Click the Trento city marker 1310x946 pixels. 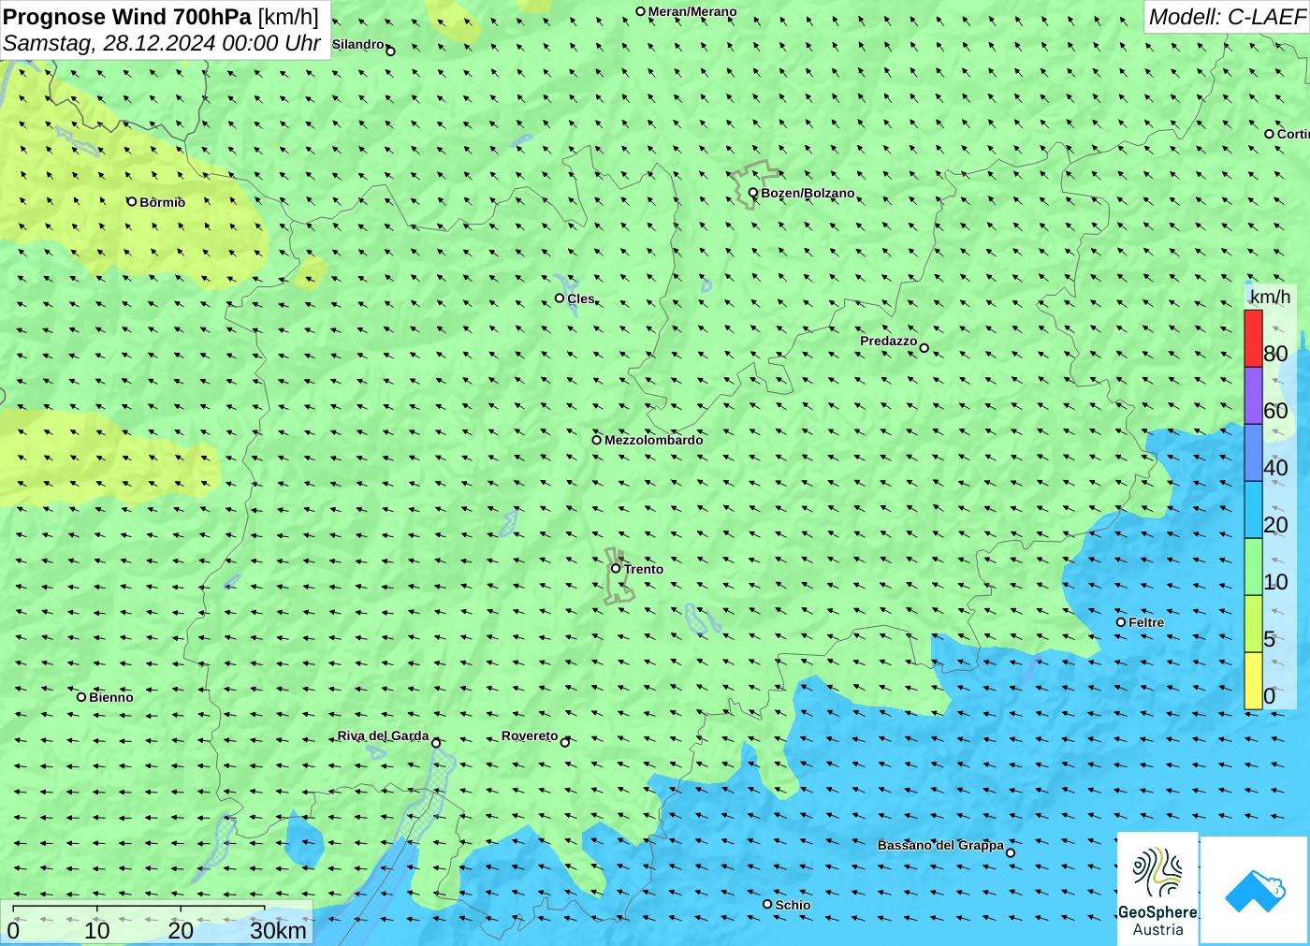[616, 568]
